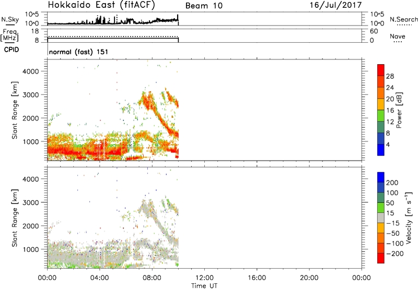The width and height of the screenshot is (418, 289).
Task: Click the dotted Nave line in the frequency panel
Action: point(113,37)
